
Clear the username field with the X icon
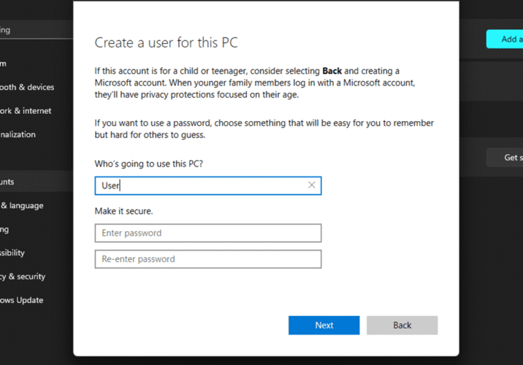tap(312, 185)
